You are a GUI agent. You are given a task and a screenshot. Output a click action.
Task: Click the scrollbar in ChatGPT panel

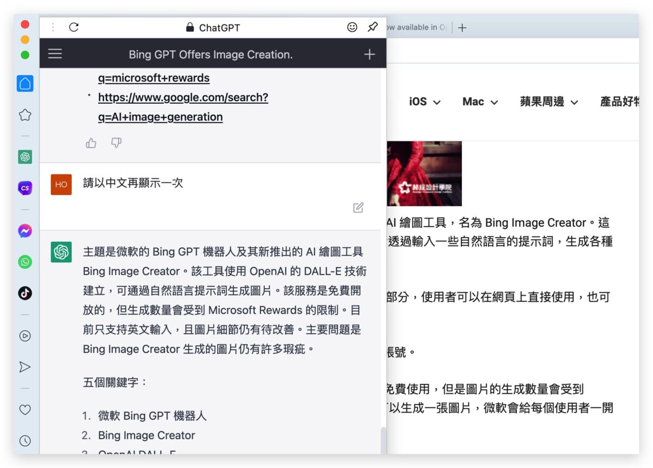click(383, 441)
